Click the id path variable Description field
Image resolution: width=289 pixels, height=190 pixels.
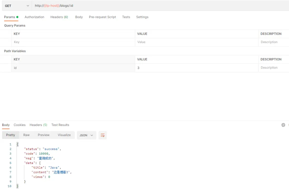pos(274,68)
